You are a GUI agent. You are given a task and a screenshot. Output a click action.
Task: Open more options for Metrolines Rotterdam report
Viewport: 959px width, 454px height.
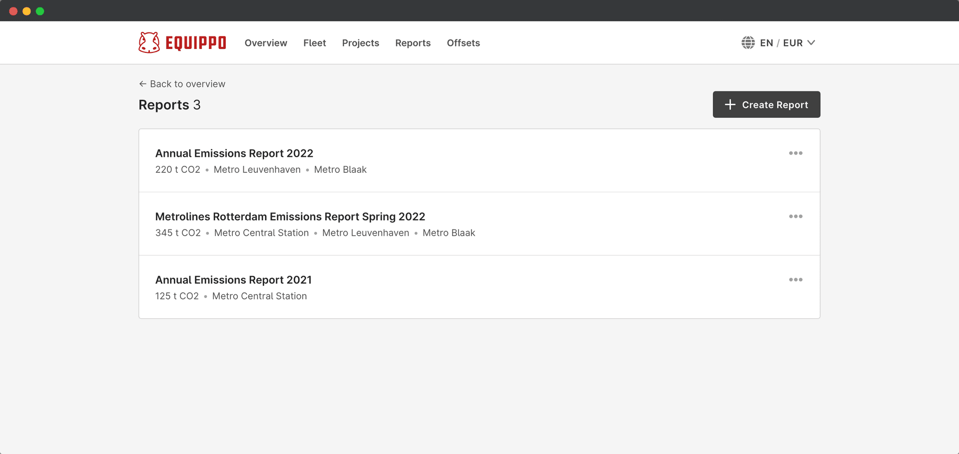(796, 216)
